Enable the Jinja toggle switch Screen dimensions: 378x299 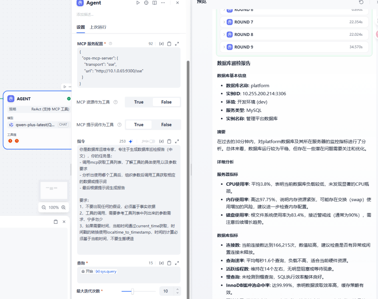tap(152, 141)
